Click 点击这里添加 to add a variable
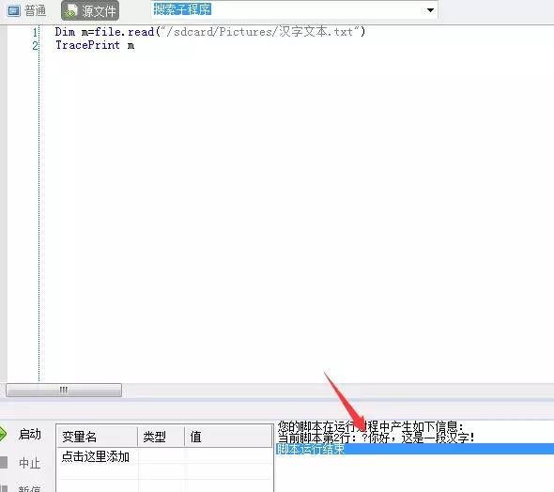This screenshot has width=554, height=492. click(96, 456)
